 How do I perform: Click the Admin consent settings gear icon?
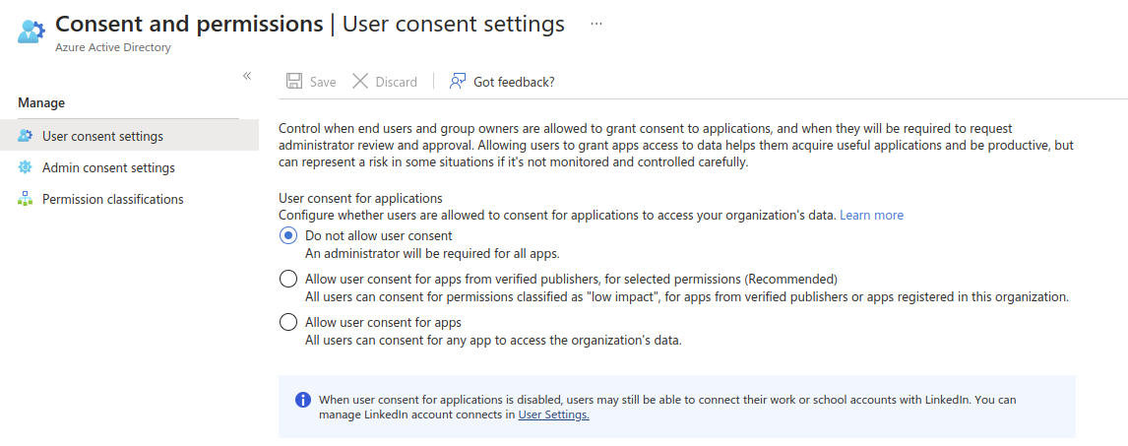(26, 167)
